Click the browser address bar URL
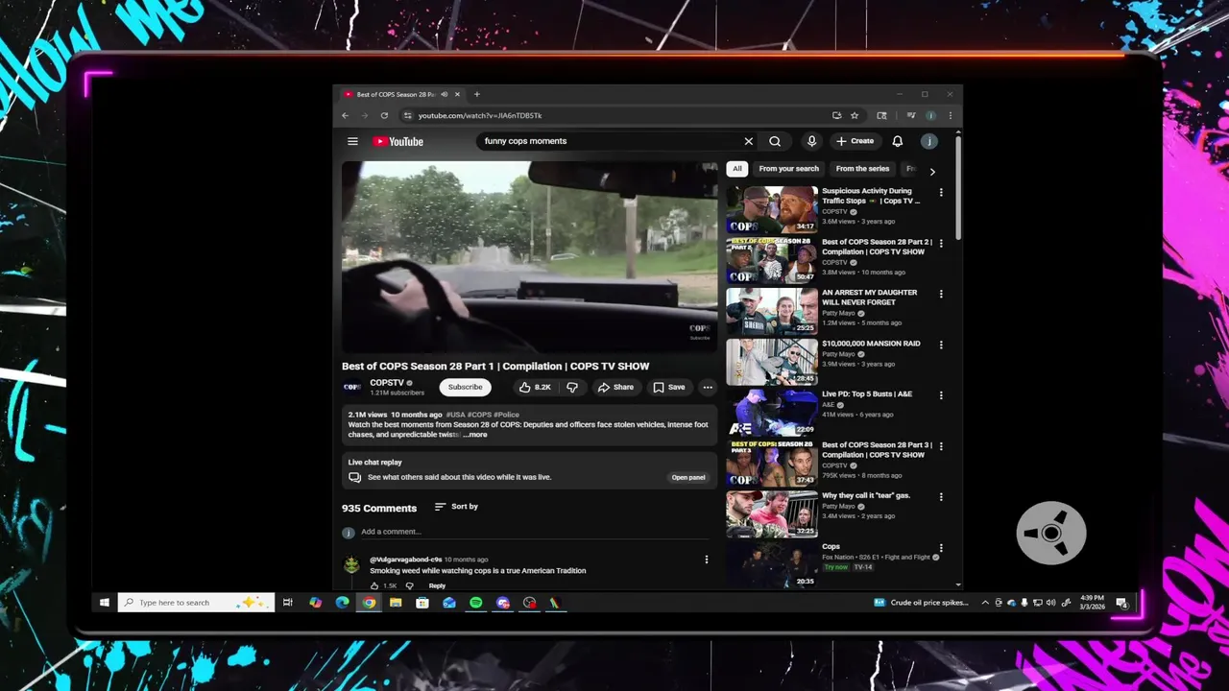The width and height of the screenshot is (1229, 691). tap(480, 115)
